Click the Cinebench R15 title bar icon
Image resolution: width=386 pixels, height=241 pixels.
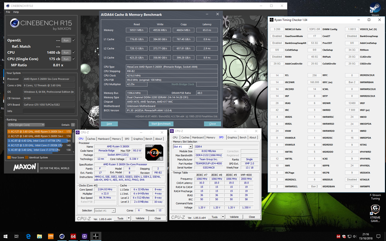tap(8, 6)
